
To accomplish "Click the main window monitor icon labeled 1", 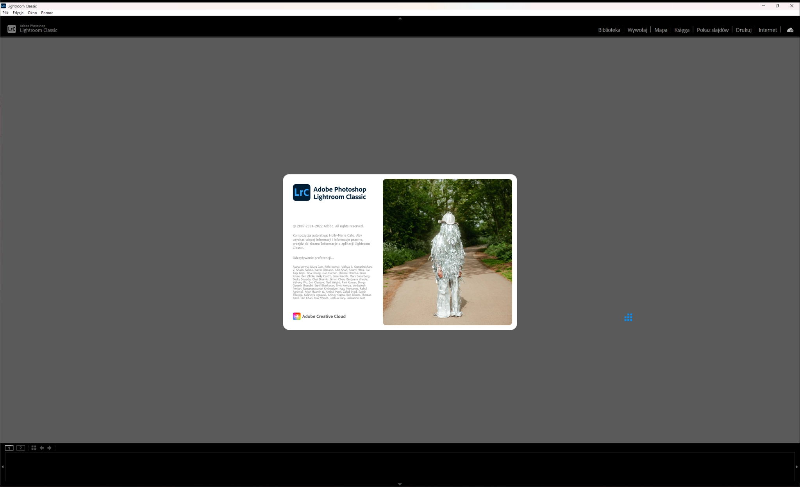I will (9, 448).
